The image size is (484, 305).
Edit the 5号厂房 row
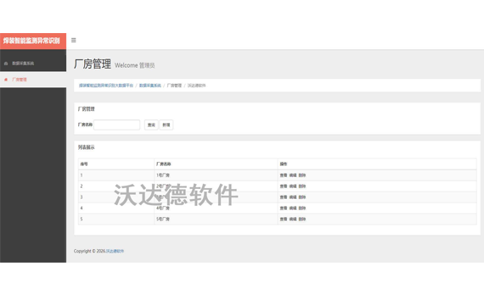point(293,219)
